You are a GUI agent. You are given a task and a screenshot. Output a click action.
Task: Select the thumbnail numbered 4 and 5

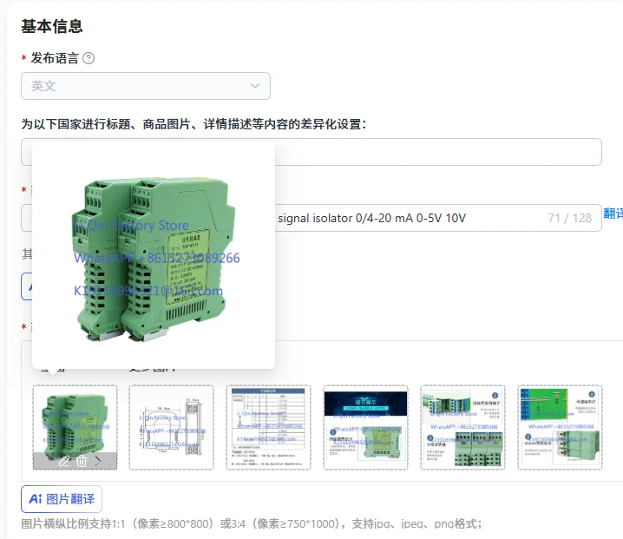point(560,427)
